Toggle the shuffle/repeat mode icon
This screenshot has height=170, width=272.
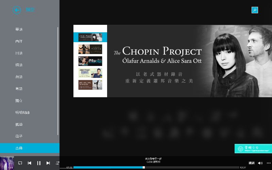(57, 163)
